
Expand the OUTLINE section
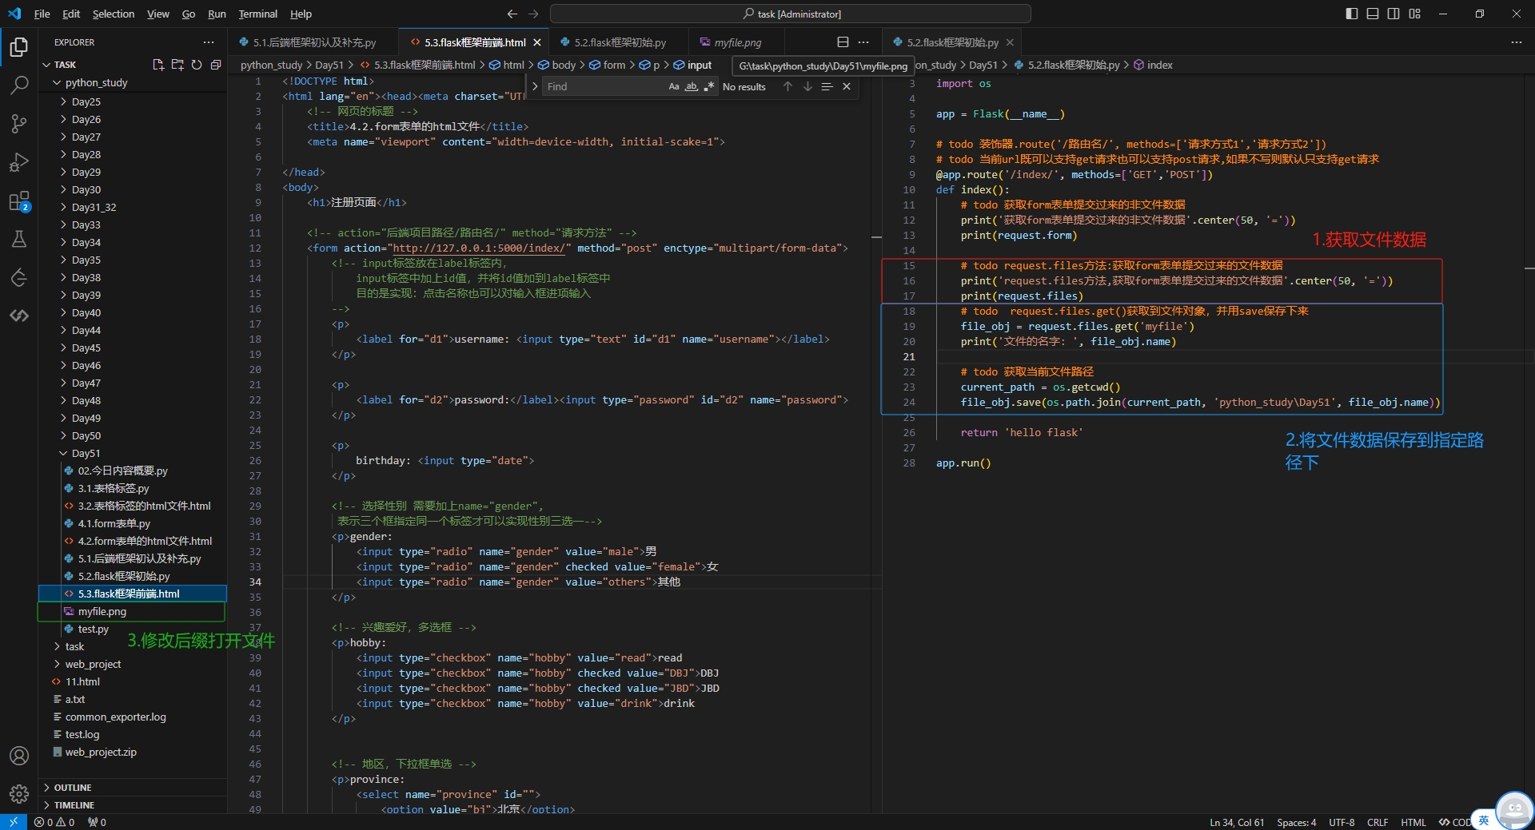(x=73, y=788)
